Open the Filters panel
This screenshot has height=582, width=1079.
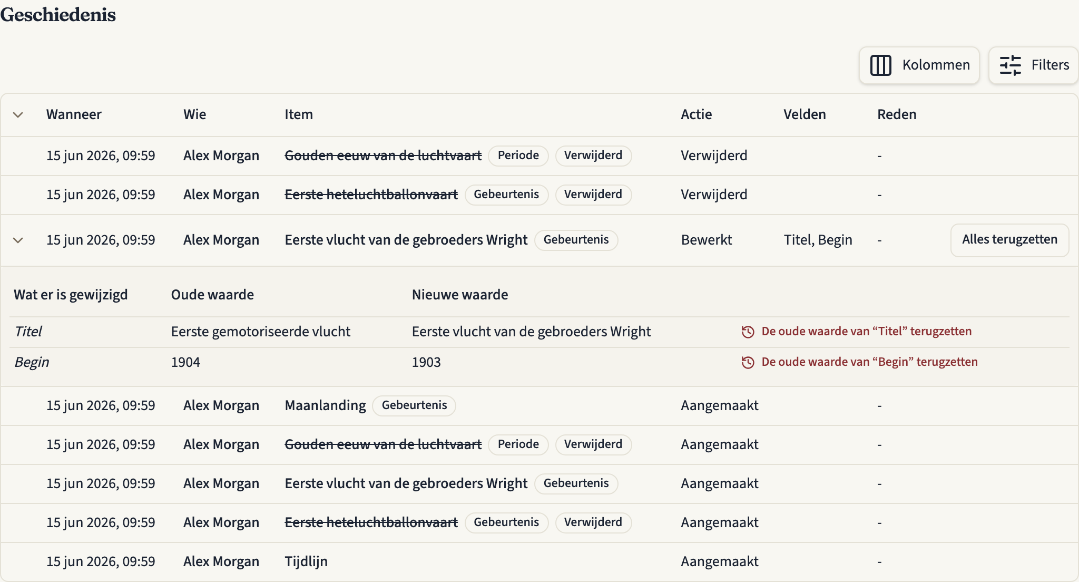[1034, 65]
